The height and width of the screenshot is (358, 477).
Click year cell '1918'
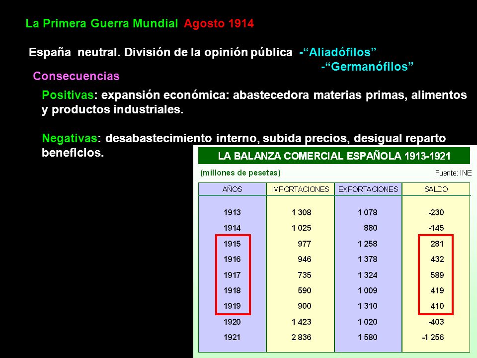click(232, 290)
